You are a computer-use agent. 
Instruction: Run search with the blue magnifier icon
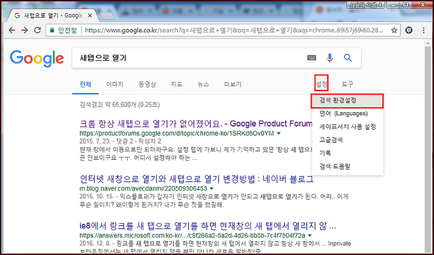click(x=348, y=58)
